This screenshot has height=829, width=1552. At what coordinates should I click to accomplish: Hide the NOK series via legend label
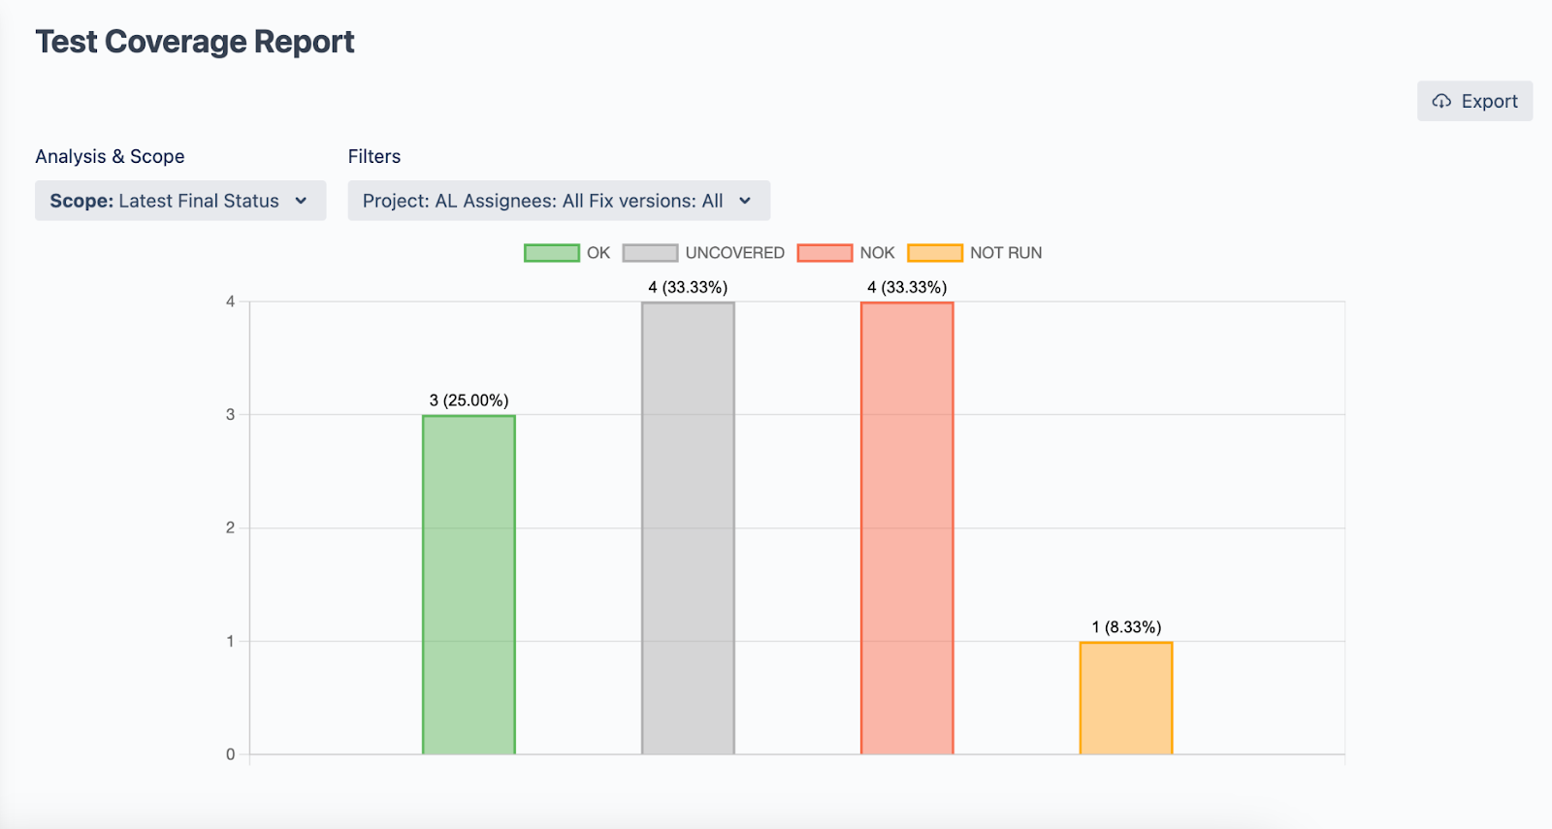click(877, 253)
